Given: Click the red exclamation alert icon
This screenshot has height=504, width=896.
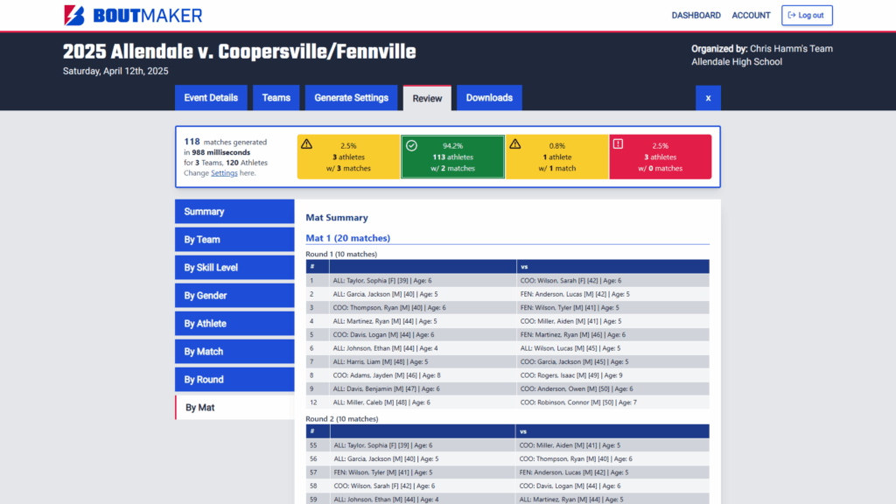Looking at the screenshot, I should [x=619, y=143].
